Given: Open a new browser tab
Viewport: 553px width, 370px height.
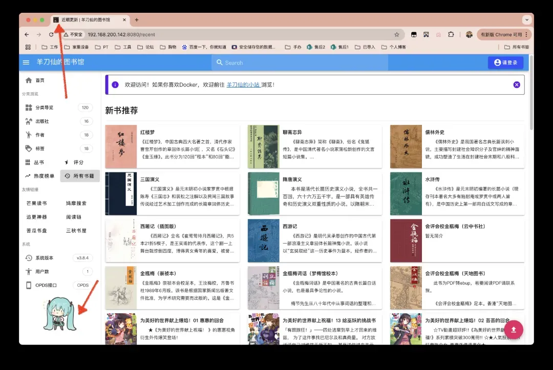Looking at the screenshot, I should click(136, 20).
